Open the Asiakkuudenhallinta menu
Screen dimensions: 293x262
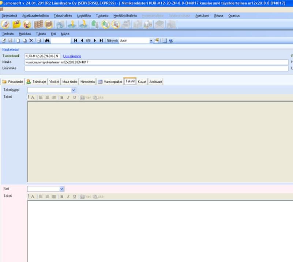click(35, 16)
